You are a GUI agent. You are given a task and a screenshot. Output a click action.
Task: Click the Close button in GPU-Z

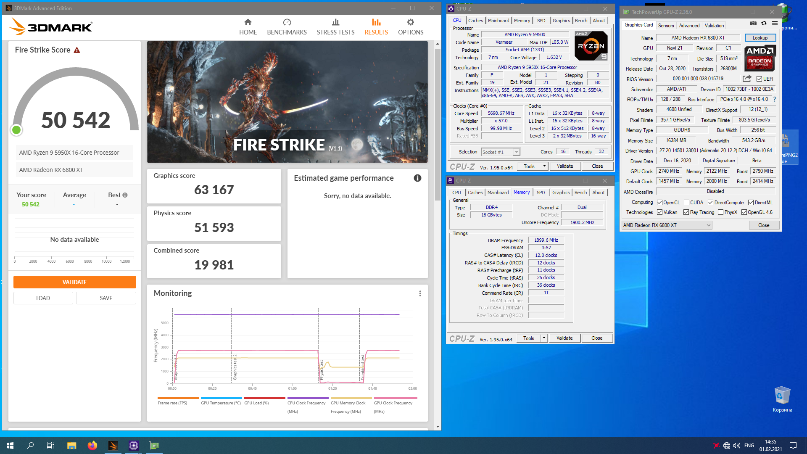764,225
